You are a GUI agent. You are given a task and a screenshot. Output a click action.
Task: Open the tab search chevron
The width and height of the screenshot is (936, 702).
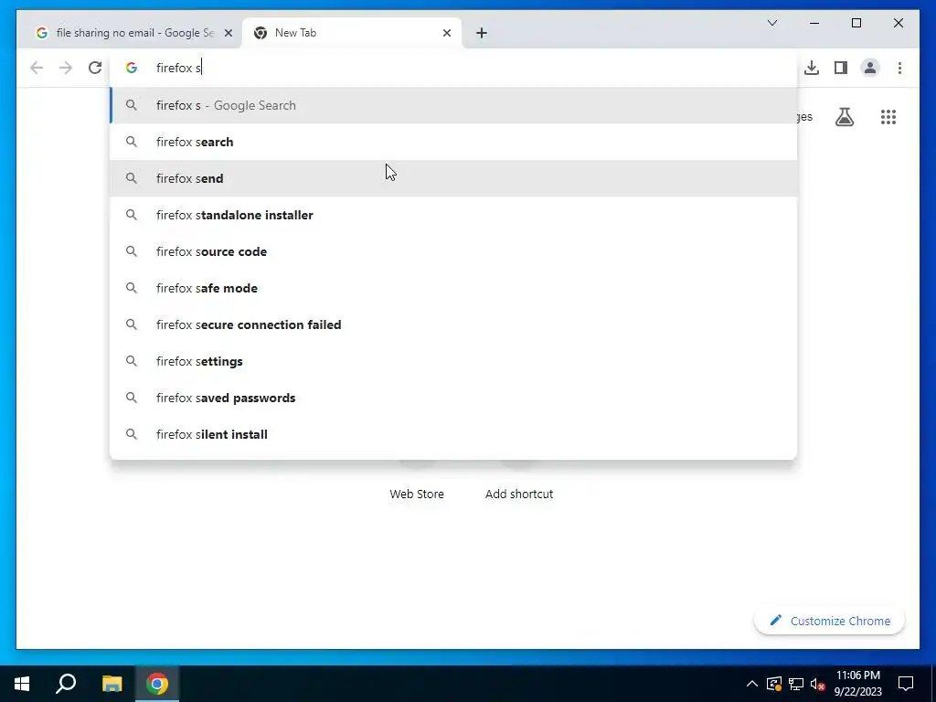[x=771, y=23]
